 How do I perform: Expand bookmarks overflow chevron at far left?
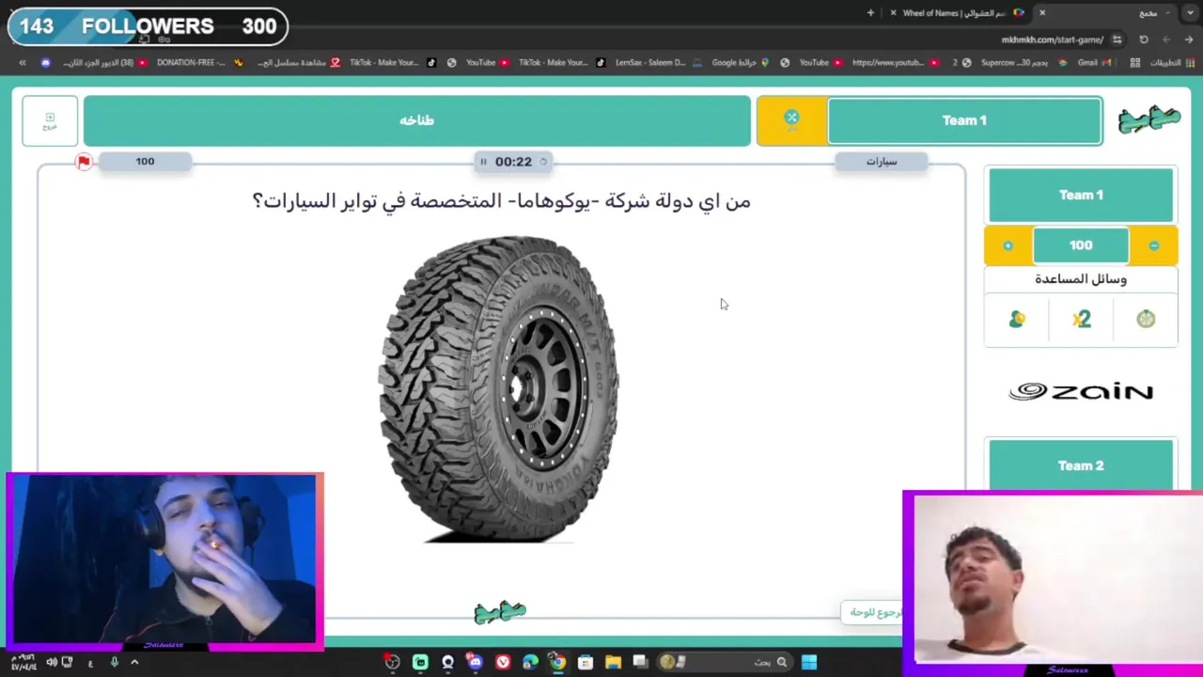[23, 63]
